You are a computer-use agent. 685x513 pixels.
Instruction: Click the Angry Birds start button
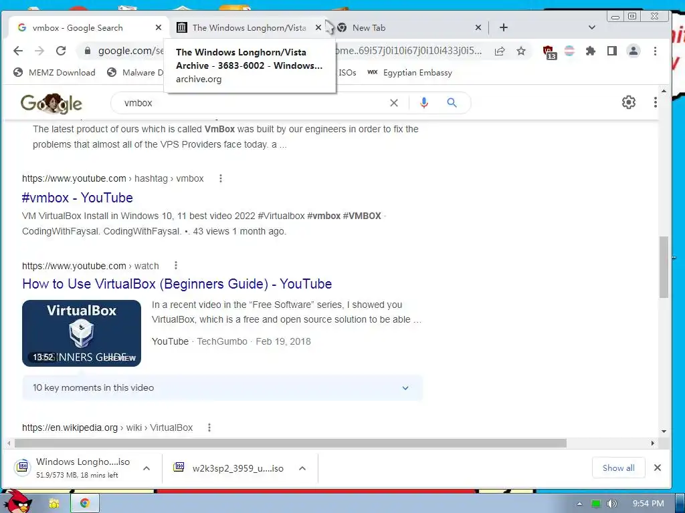coord(17,502)
